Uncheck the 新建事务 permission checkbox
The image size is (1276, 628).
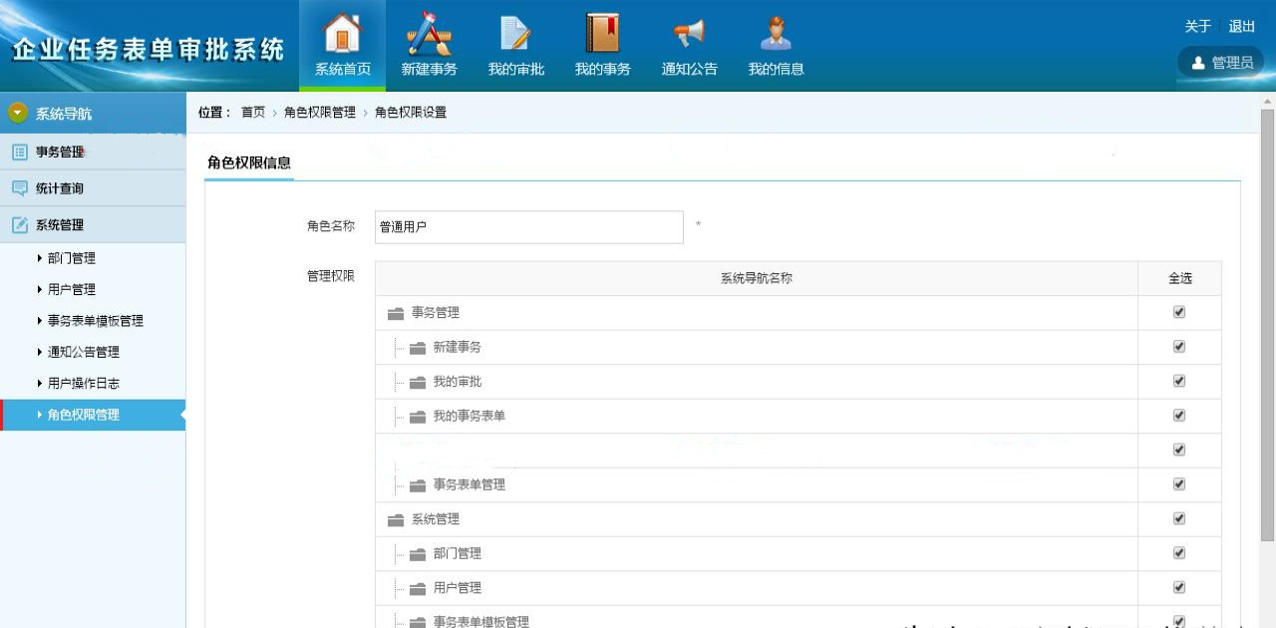1179,347
